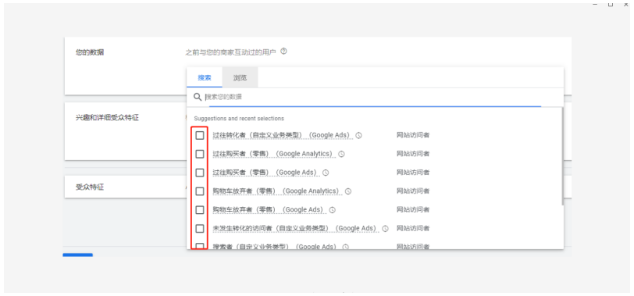This screenshot has height=296, width=634.
Task: Expand the 受众特征 section
Action: coord(90,187)
